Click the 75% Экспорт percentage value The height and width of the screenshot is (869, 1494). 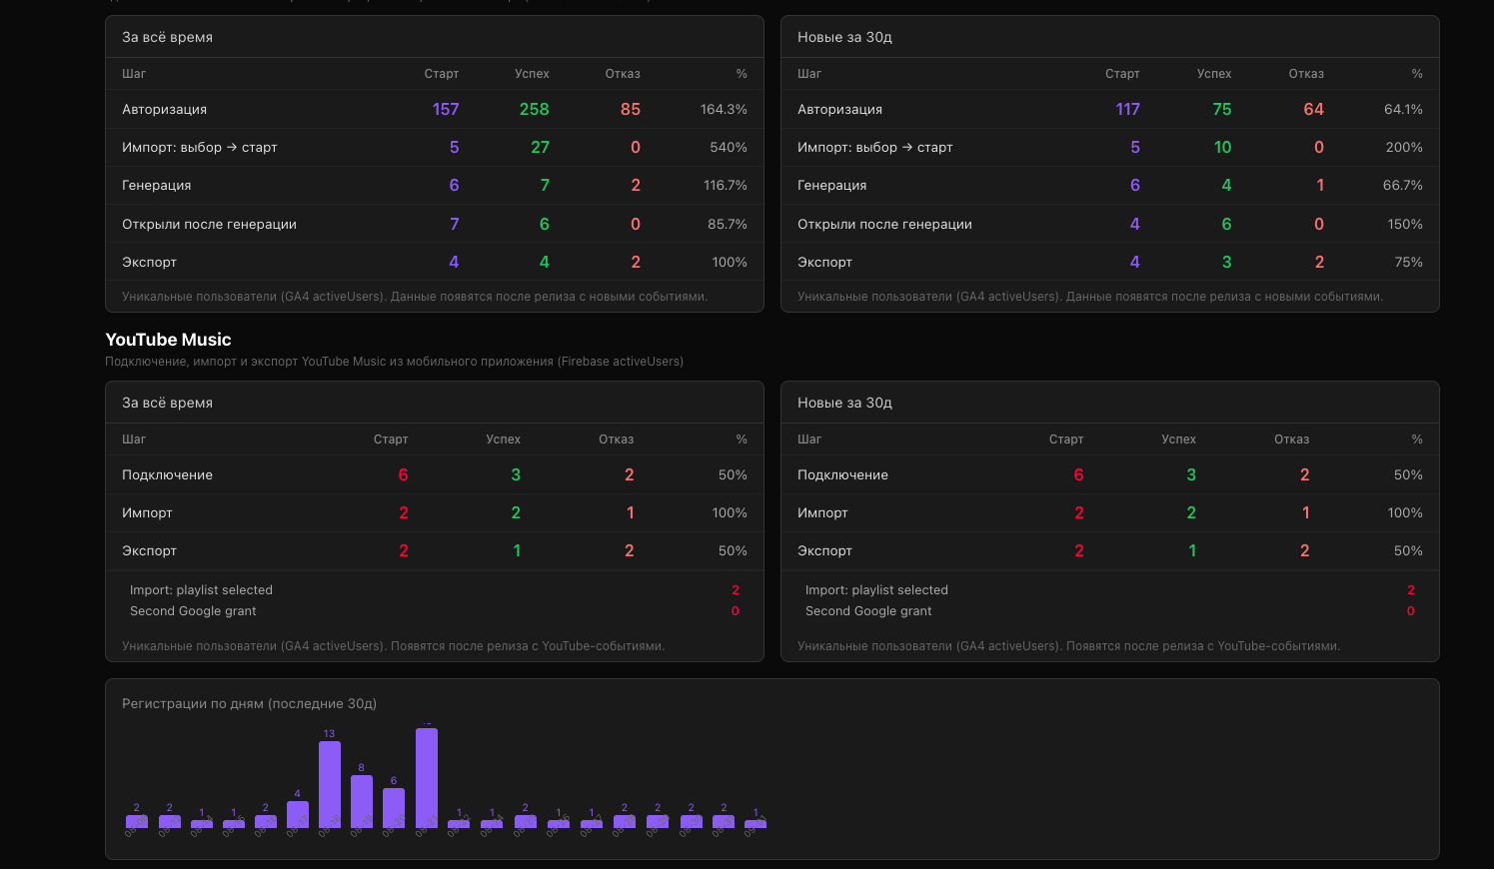1409,262
